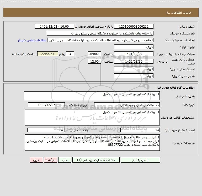This screenshot has width=202, height=196.
Task: Select the شماره نیاز field 1201060008000212
Action: click(134, 27)
